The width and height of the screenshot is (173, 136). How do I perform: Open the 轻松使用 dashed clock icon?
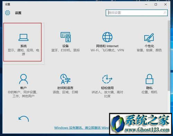107,79
